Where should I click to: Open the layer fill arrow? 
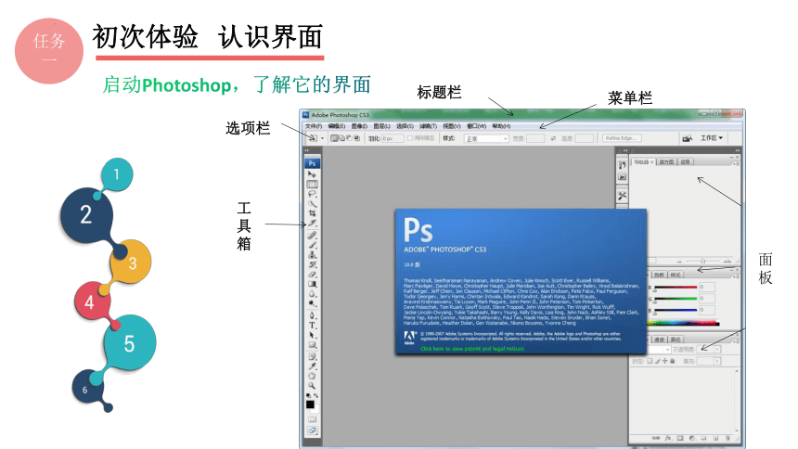pos(717,361)
